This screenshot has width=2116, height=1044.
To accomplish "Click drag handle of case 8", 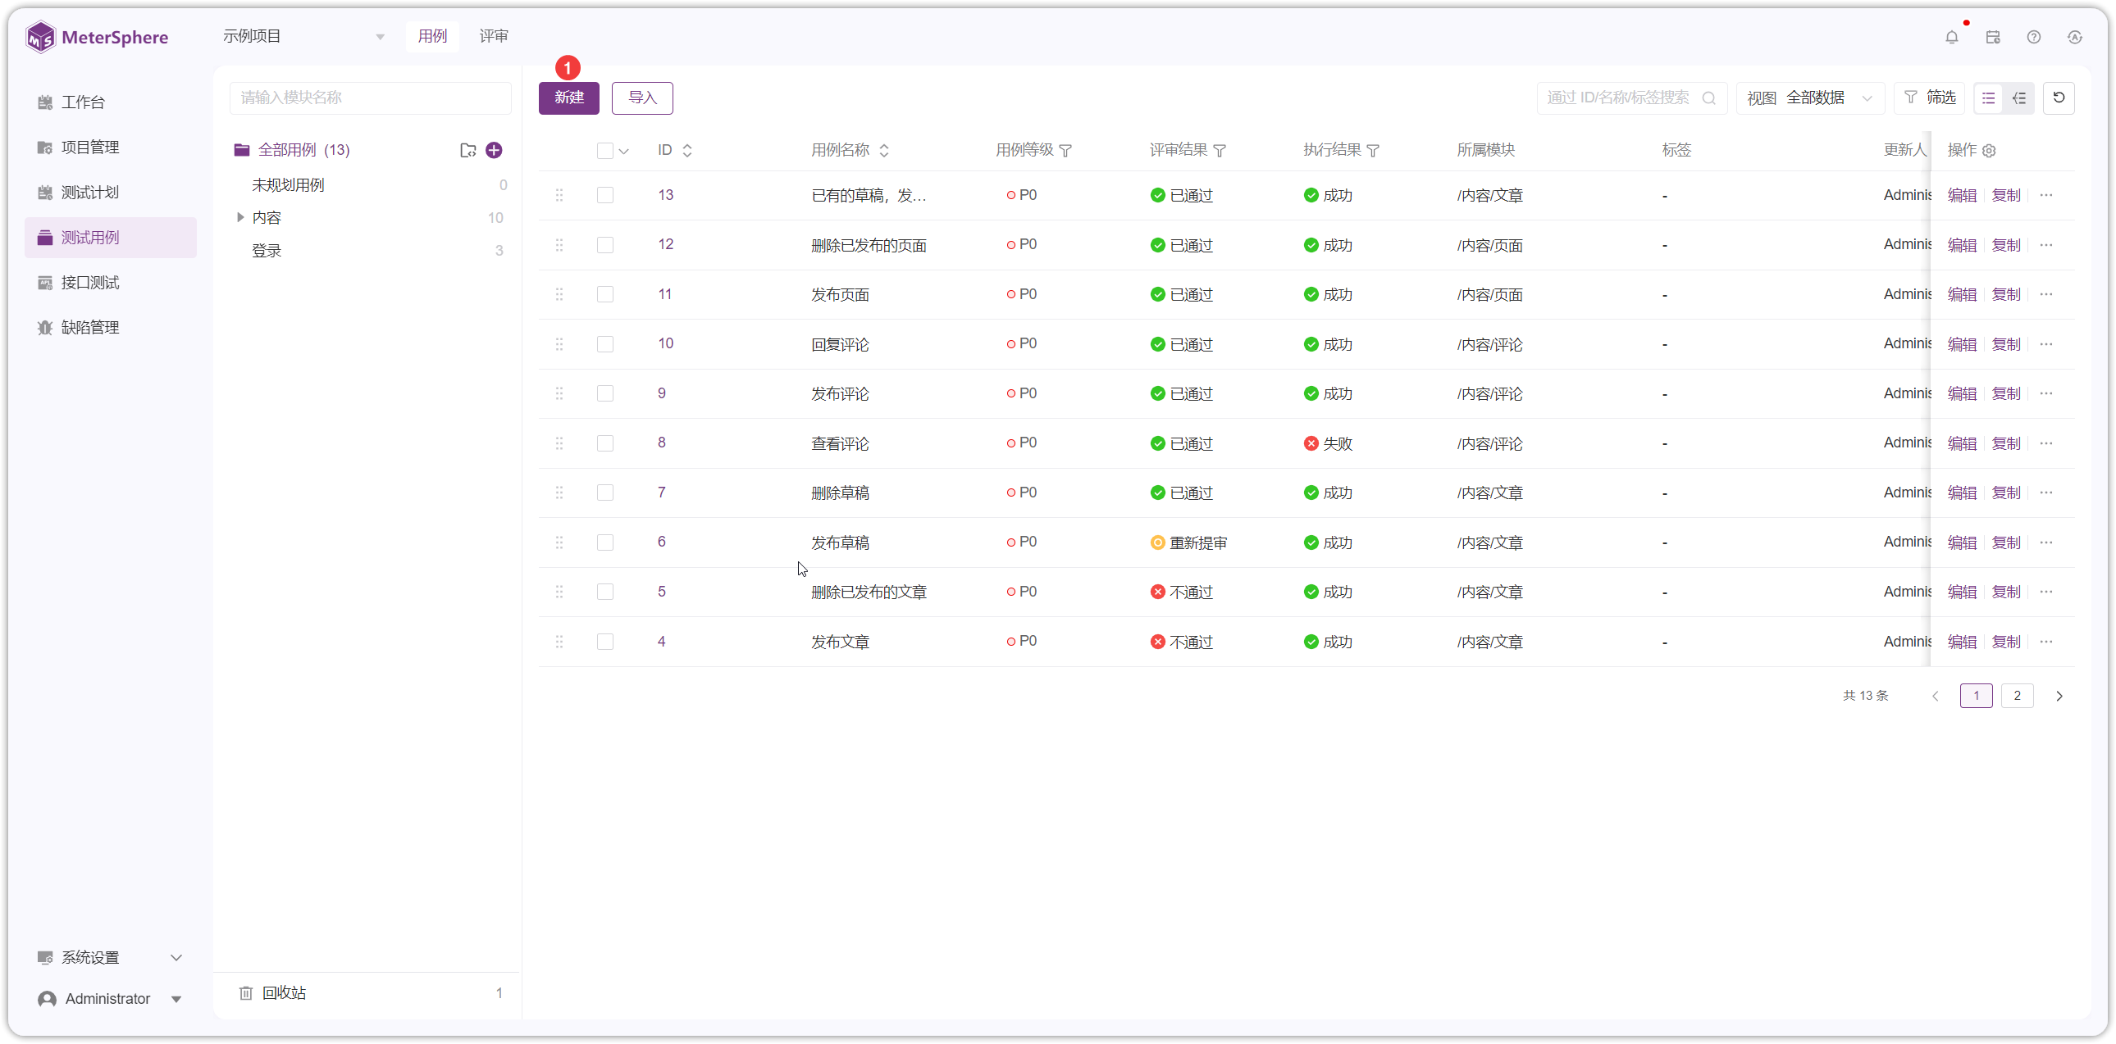I will 559,443.
